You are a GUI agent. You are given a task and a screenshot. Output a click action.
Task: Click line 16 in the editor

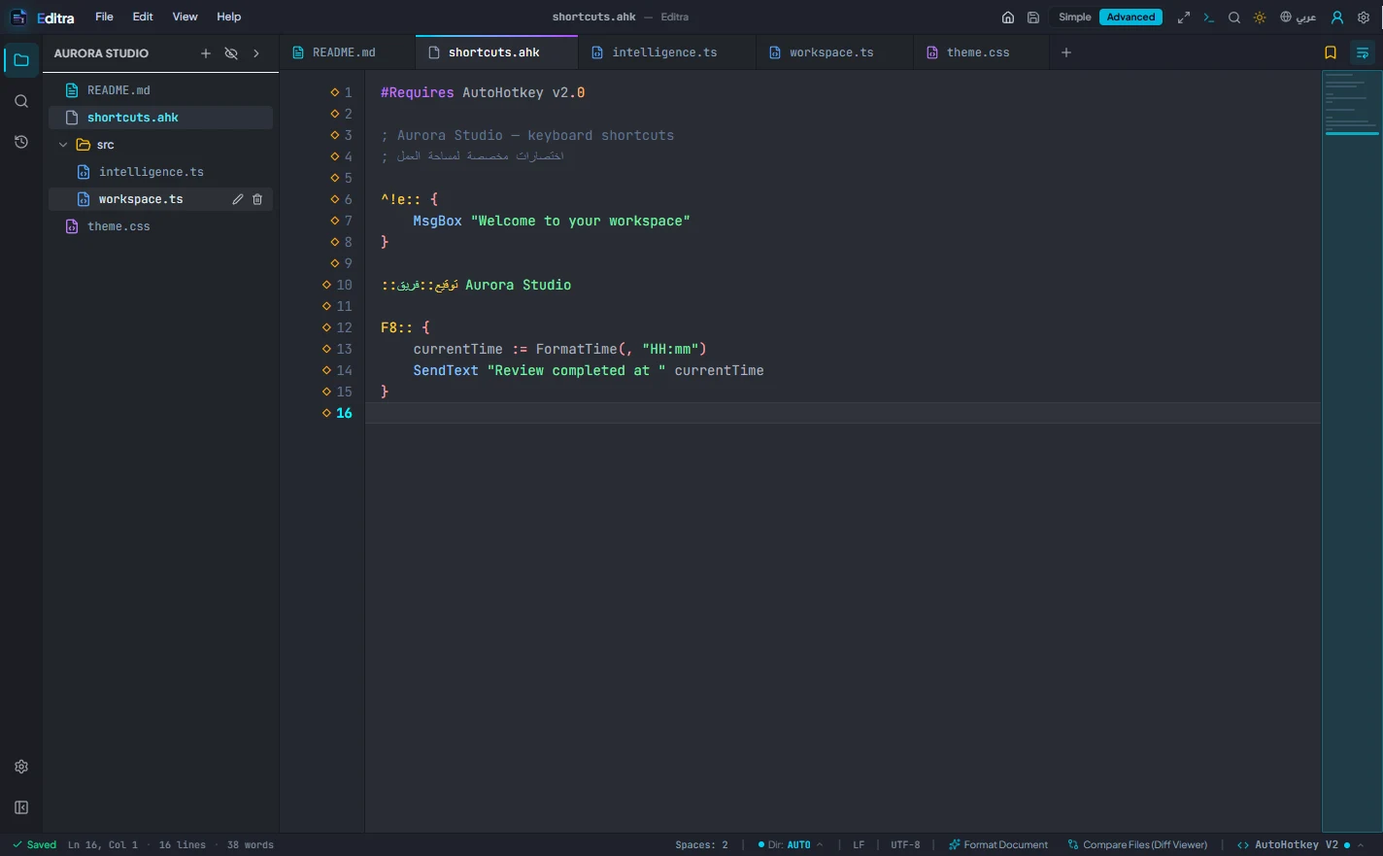click(x=843, y=413)
